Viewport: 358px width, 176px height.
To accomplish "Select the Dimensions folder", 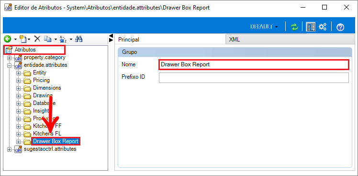I will coord(47,88).
